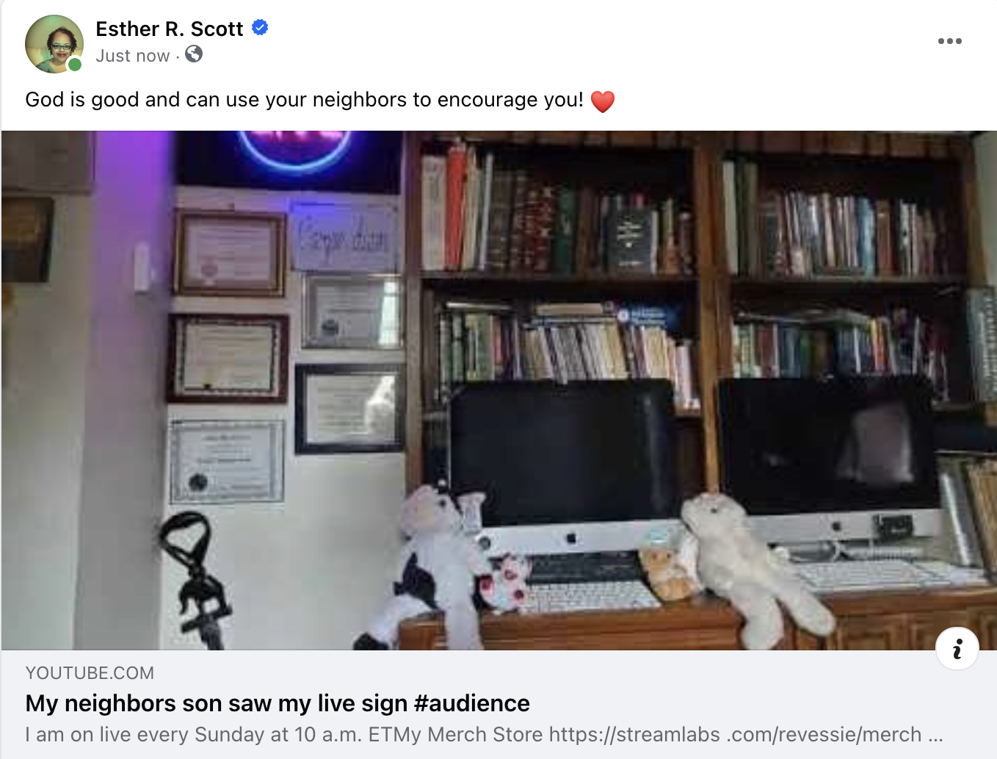
Task: Click the "God is good" post text
Action: tap(305, 100)
